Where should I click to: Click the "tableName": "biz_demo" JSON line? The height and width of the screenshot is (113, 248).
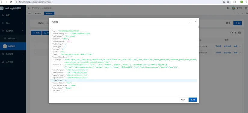coord(65,36)
